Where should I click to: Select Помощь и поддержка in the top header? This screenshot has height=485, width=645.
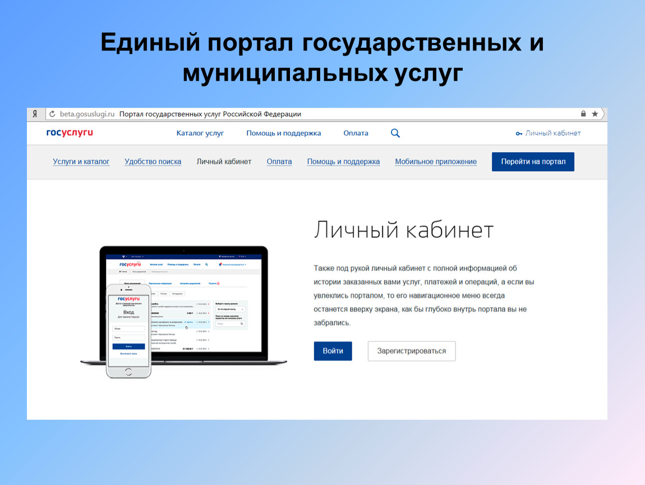click(x=283, y=133)
